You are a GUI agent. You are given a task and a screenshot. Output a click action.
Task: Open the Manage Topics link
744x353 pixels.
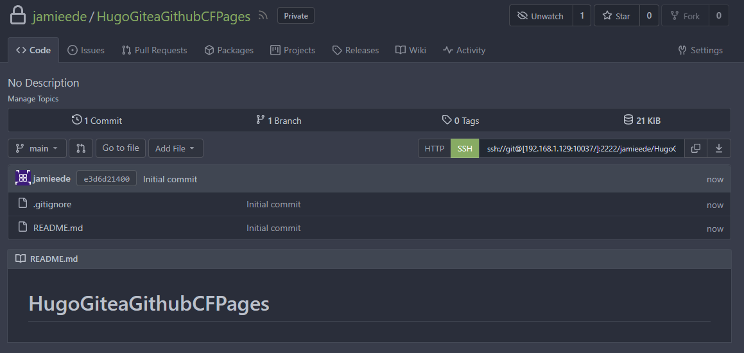click(x=33, y=99)
